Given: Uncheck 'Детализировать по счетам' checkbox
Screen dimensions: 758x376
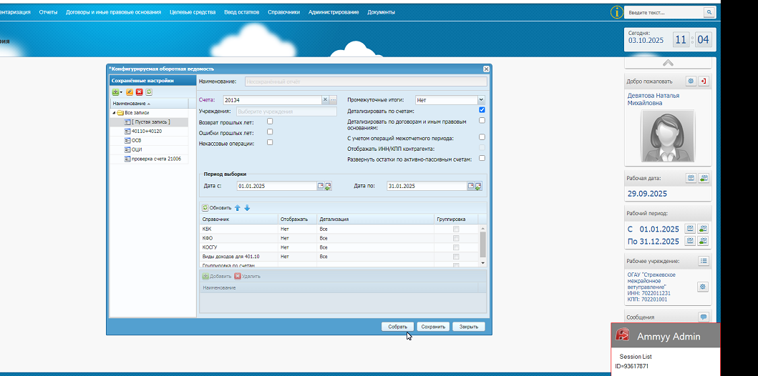Looking at the screenshot, I should 482,110.
